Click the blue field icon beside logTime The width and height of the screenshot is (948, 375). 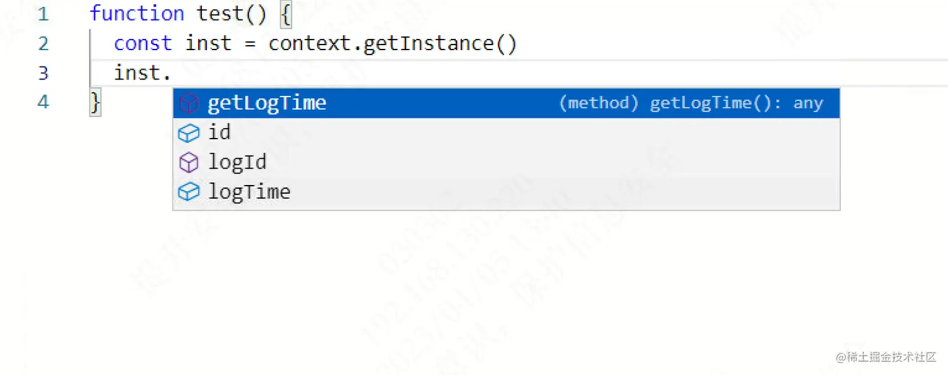189,192
